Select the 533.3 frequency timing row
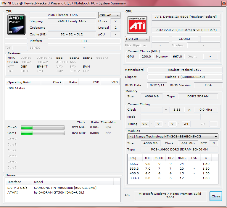 [x=173, y=169]
